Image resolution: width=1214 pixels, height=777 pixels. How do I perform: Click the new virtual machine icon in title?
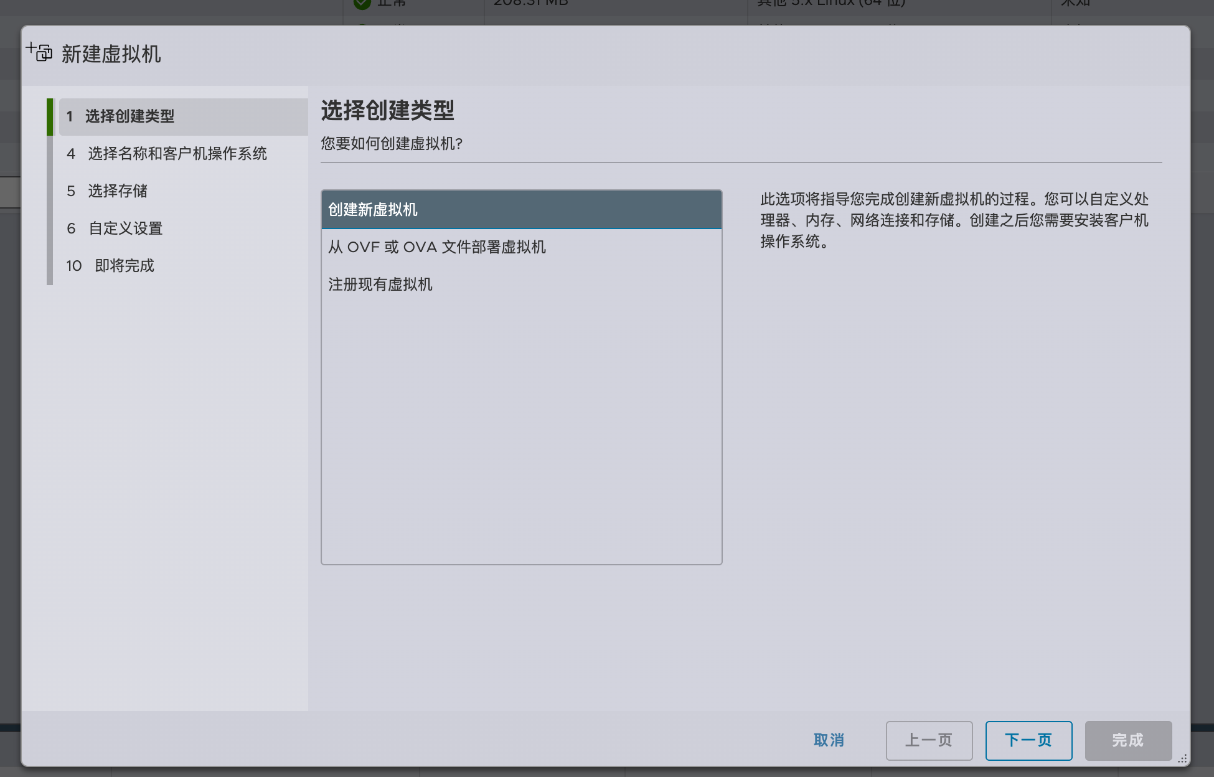[x=40, y=52]
